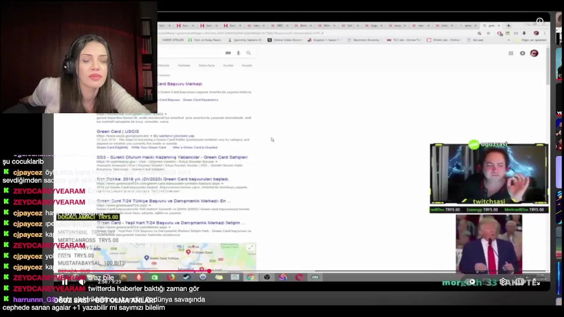The height and width of the screenshot is (317, 564).
Task: Select the active 'green' browser tab
Action: pos(491,26)
